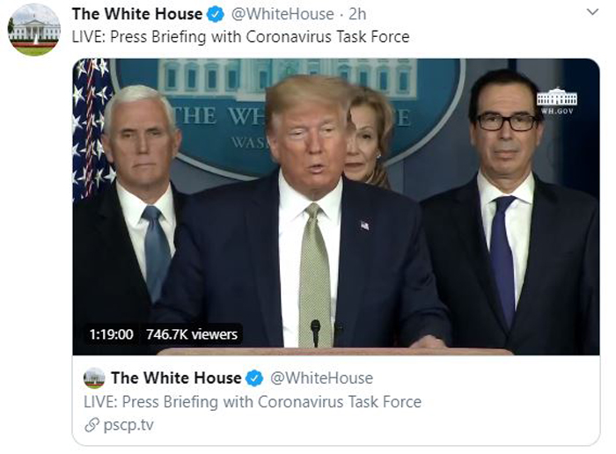Click the verified badge in the card footer
The image size is (616, 454).
(x=254, y=378)
